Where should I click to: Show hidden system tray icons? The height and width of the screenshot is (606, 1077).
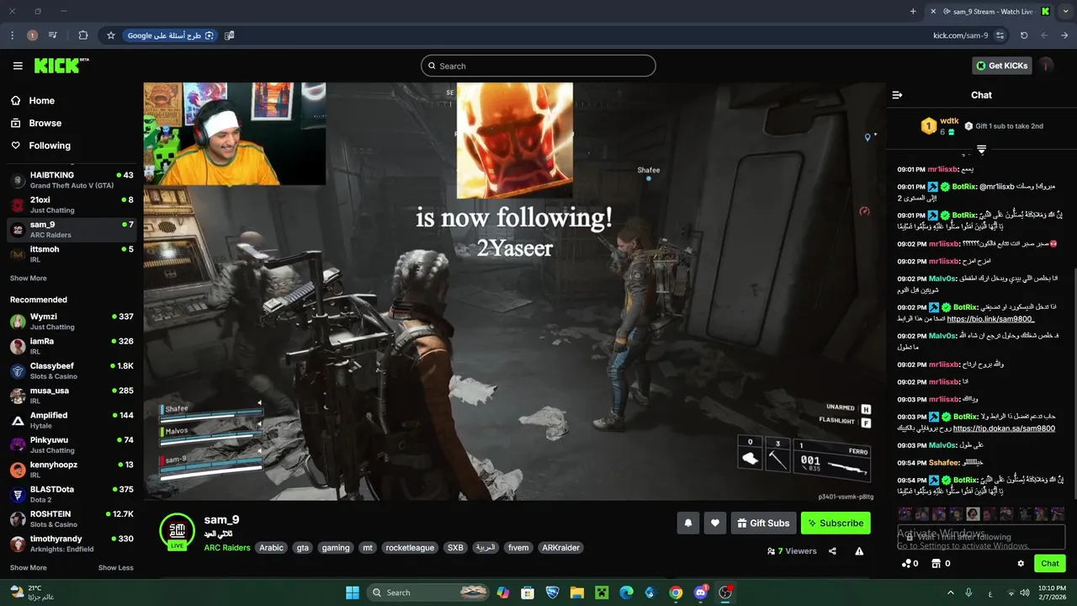click(951, 593)
